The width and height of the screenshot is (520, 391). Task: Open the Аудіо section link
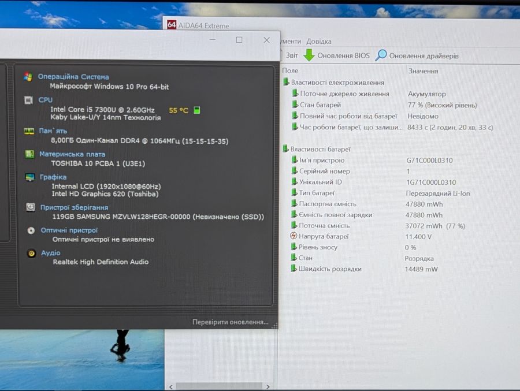pos(51,253)
